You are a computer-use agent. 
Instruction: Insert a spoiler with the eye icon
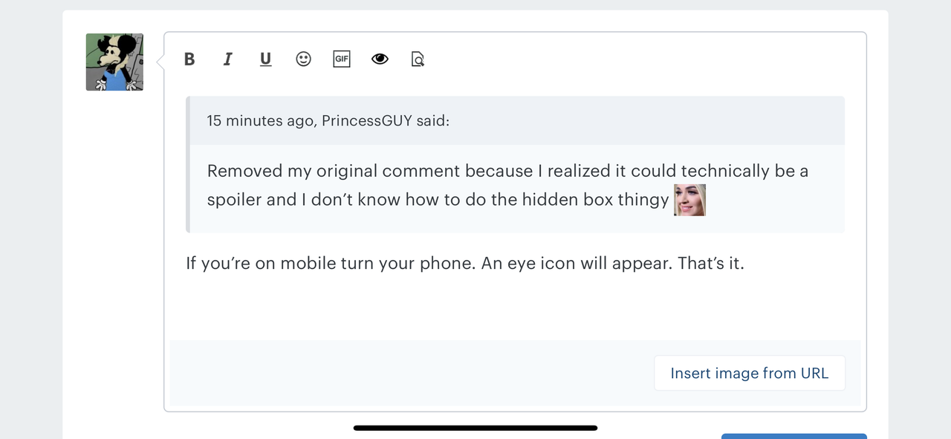(x=380, y=59)
